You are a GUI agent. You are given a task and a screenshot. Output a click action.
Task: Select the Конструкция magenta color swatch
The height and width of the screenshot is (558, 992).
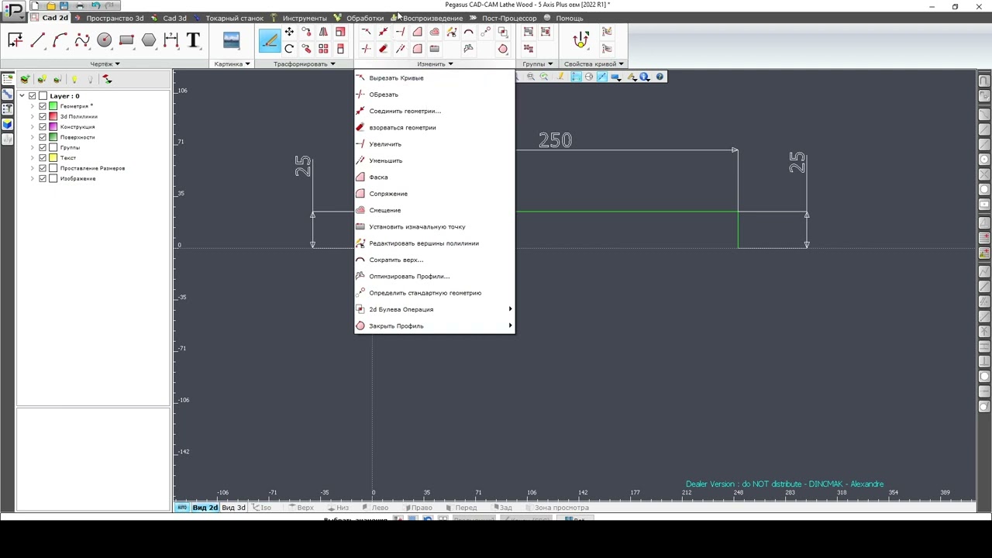pos(53,126)
